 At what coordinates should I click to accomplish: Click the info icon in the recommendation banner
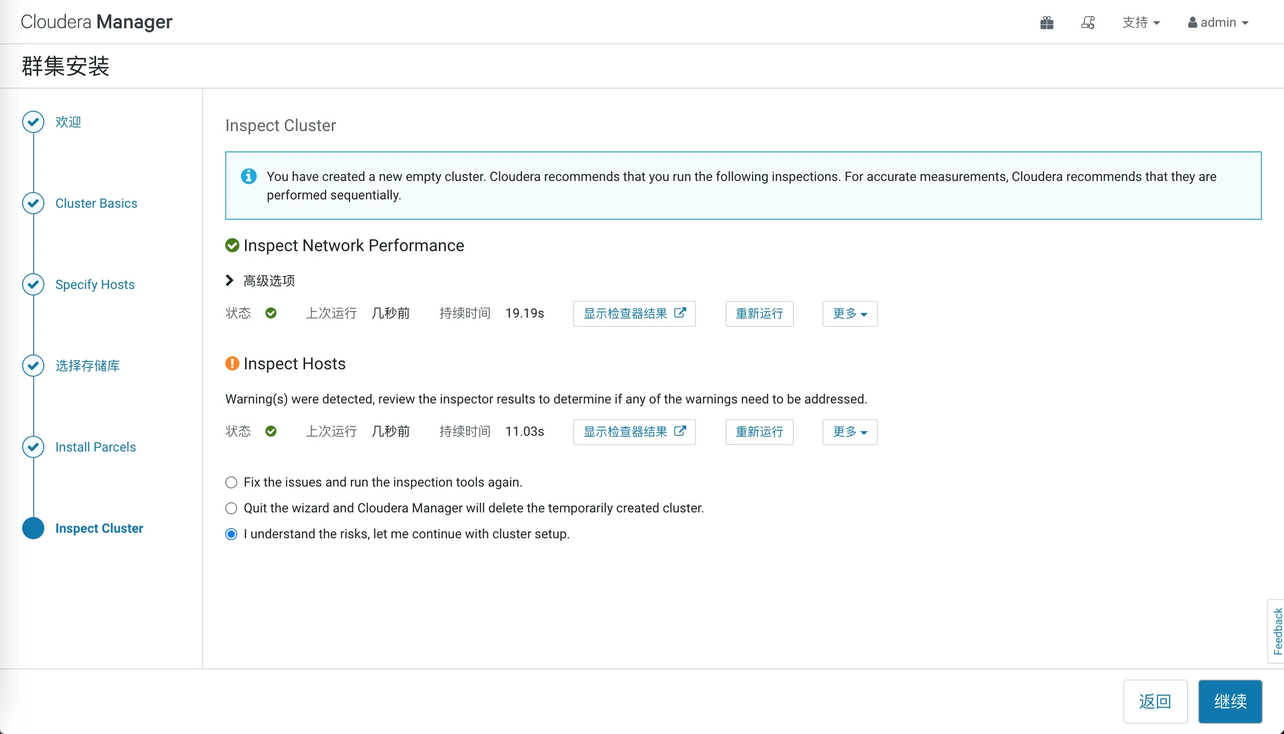(x=248, y=176)
